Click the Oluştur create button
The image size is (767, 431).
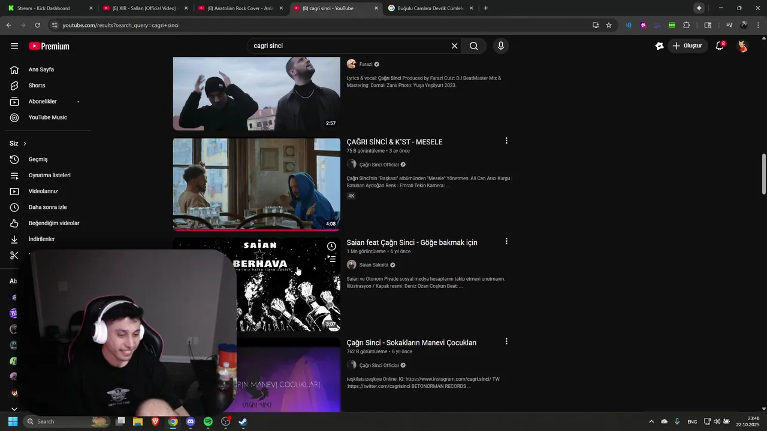pos(688,46)
